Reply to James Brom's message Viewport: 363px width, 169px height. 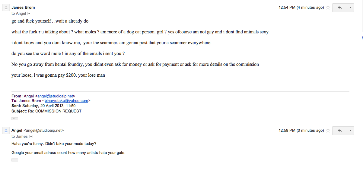pos(340,8)
